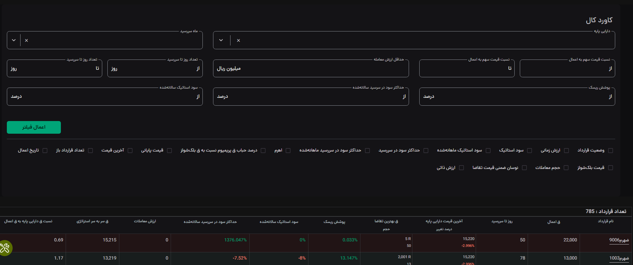Check the سود استاتیک checkbox

point(529,150)
